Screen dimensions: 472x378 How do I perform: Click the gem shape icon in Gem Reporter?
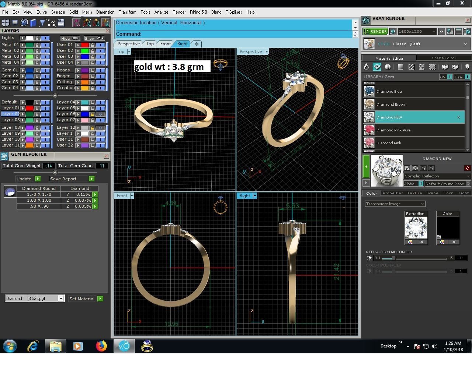10,191
